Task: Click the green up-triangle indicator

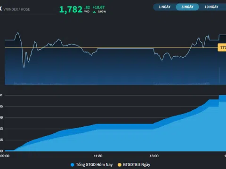Action: pyautogui.click(x=94, y=12)
